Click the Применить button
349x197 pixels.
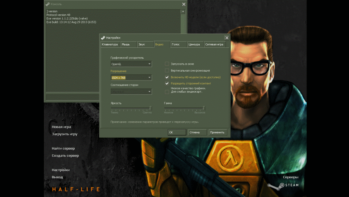click(218, 132)
